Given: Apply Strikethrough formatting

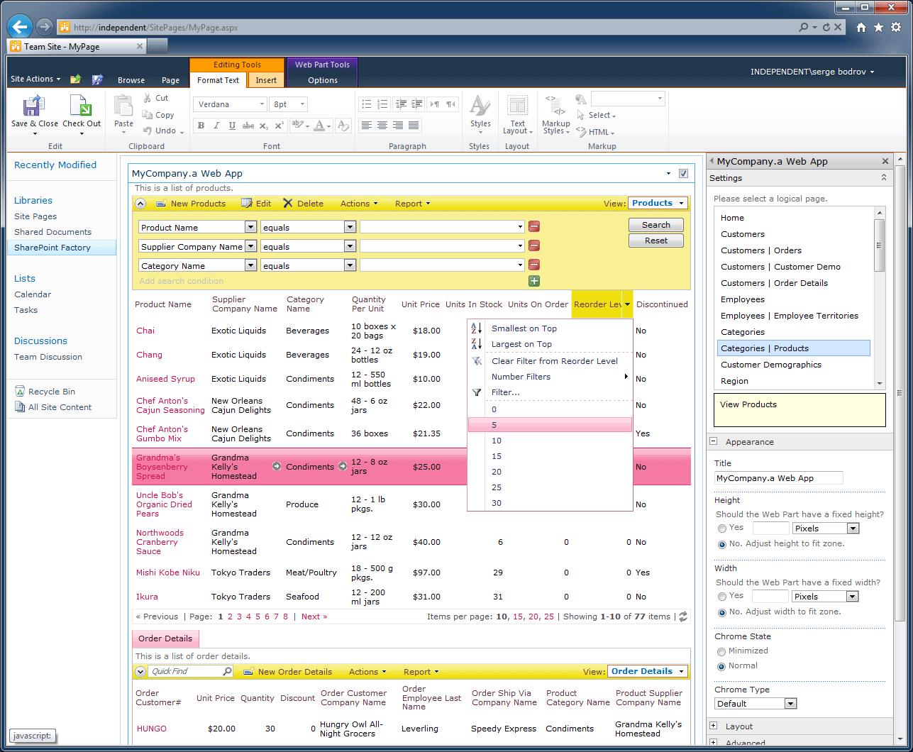Looking at the screenshot, I should [248, 126].
